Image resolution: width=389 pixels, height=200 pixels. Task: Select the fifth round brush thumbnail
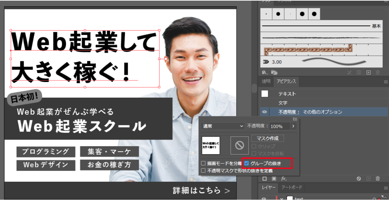[314, 14]
